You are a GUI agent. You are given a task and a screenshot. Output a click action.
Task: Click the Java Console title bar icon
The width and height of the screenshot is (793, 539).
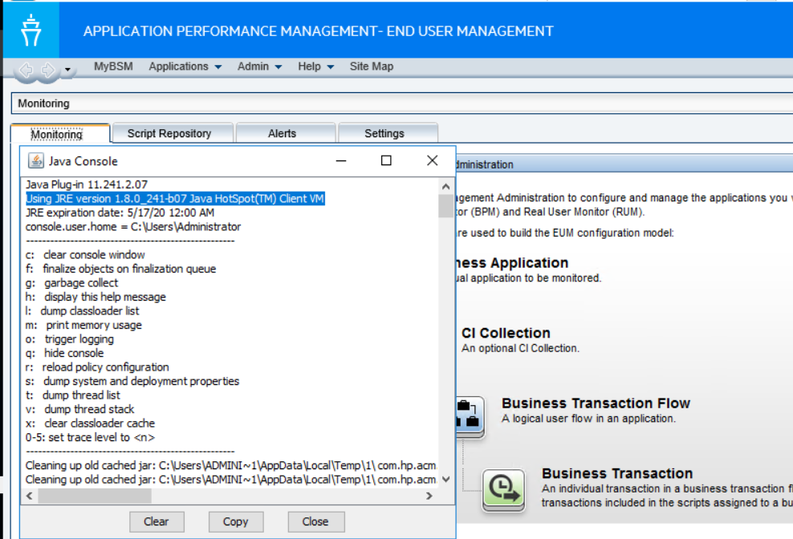pyautogui.click(x=36, y=160)
